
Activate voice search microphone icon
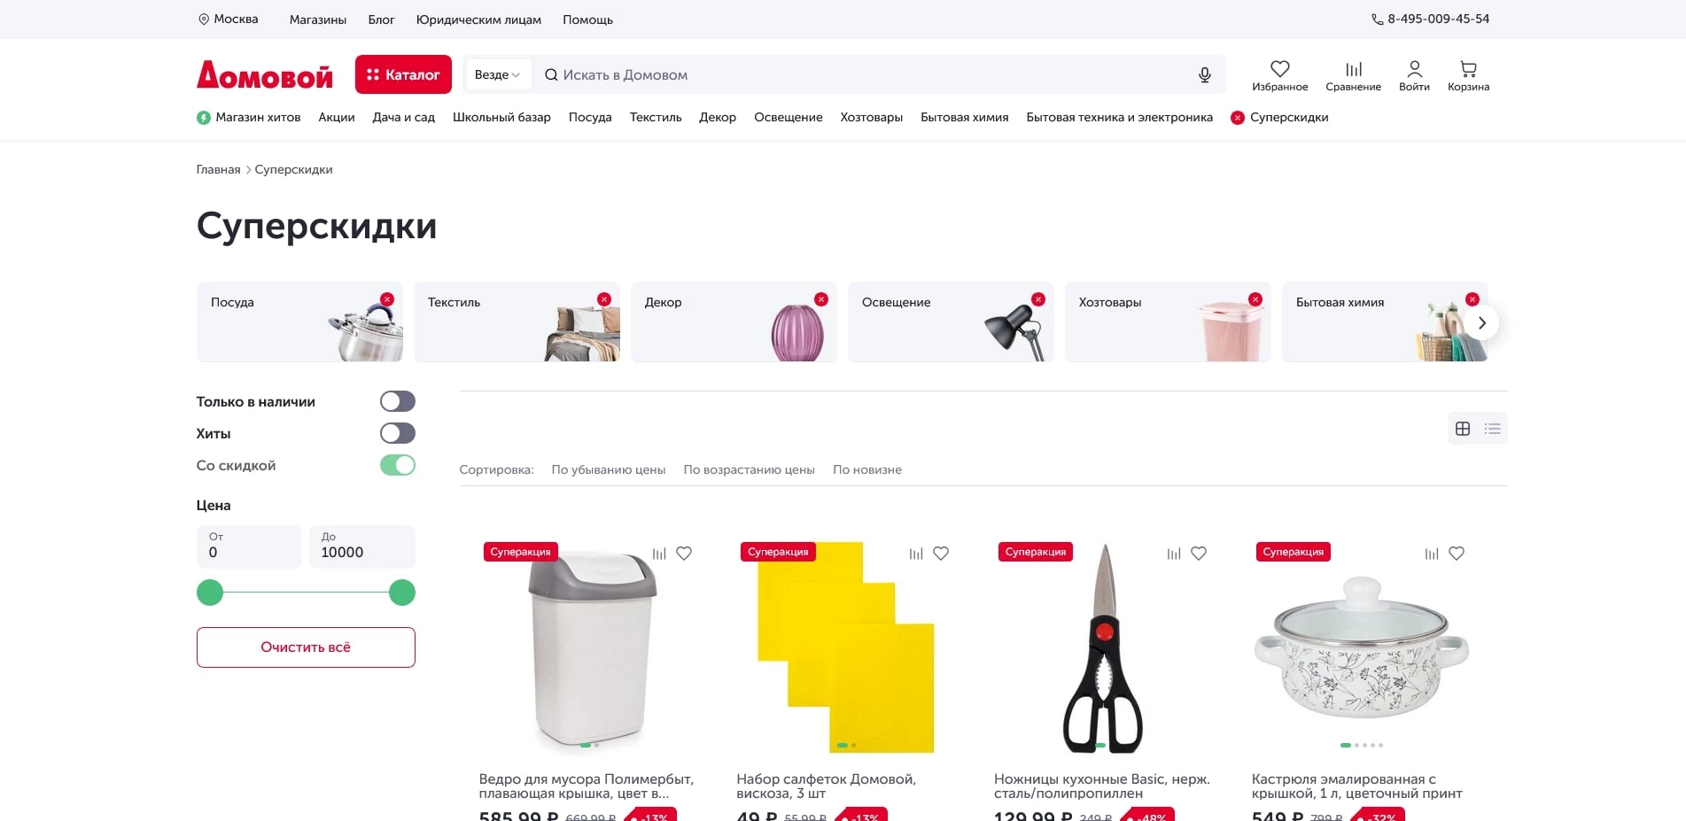coord(1204,75)
